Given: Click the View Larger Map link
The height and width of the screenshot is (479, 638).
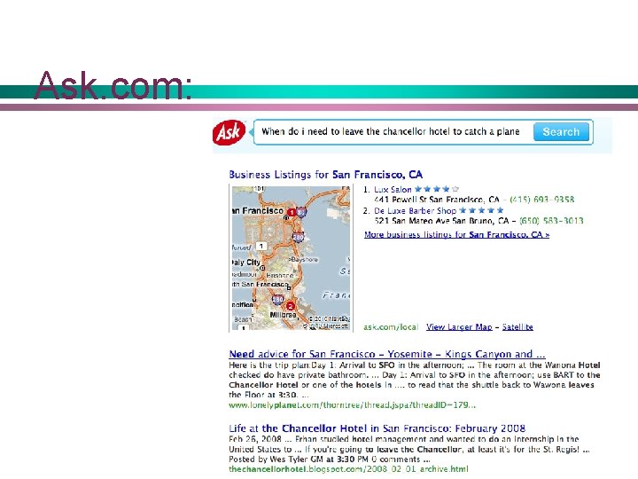Looking at the screenshot, I should [x=459, y=327].
